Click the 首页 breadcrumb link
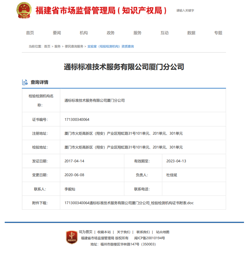249x256 pixels. click(x=47, y=46)
